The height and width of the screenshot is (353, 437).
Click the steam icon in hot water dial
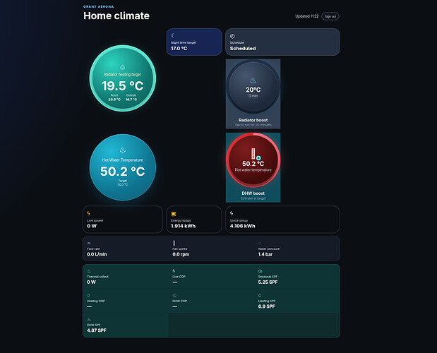pyautogui.click(x=123, y=150)
